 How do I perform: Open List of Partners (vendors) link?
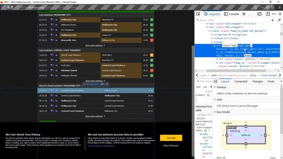[101, 146]
